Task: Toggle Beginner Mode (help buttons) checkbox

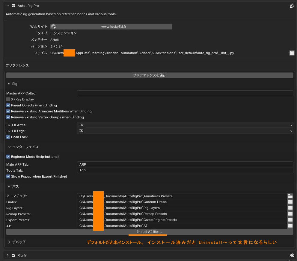Action: 8,157
